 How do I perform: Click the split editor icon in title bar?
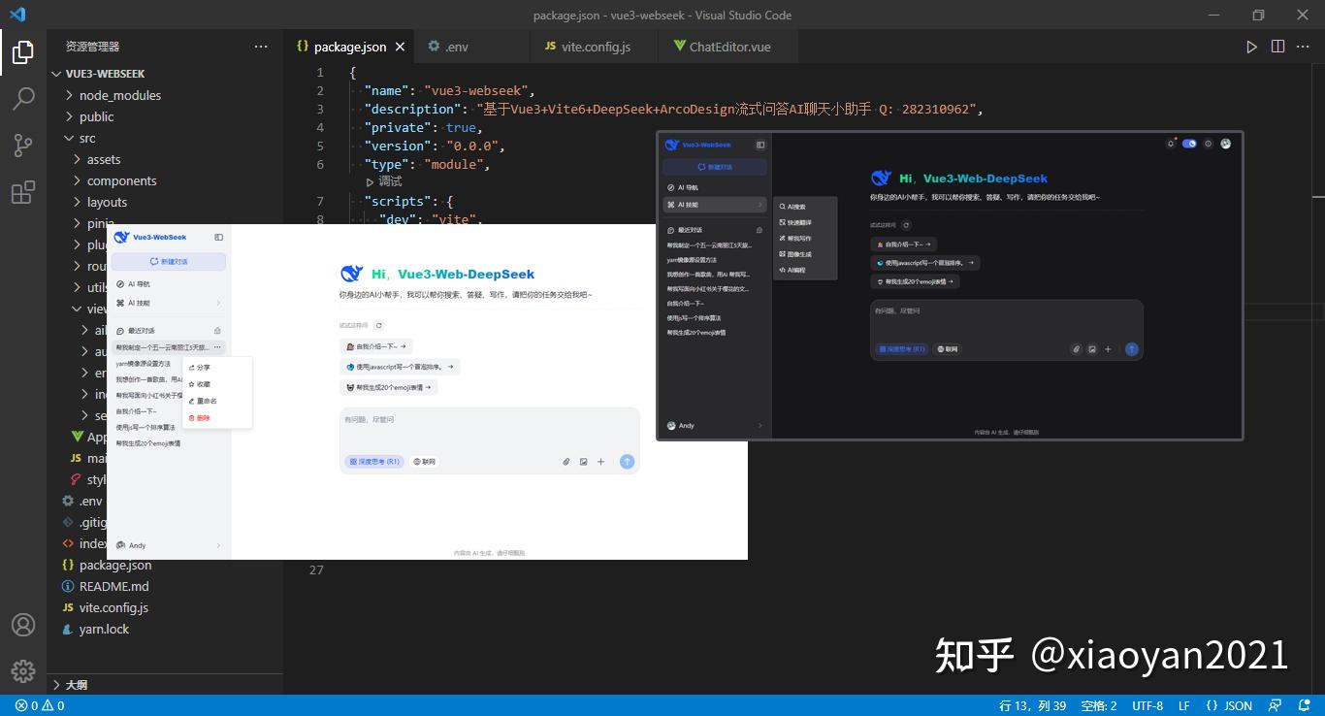(x=1277, y=46)
